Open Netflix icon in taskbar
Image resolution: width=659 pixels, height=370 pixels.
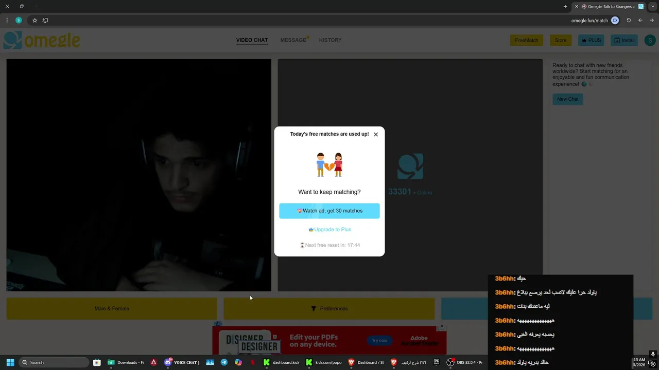(253, 362)
